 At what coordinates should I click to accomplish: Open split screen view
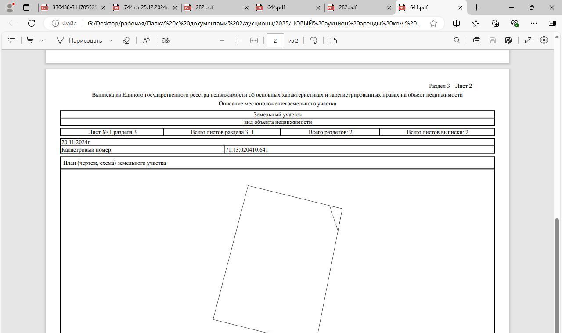coord(456,23)
